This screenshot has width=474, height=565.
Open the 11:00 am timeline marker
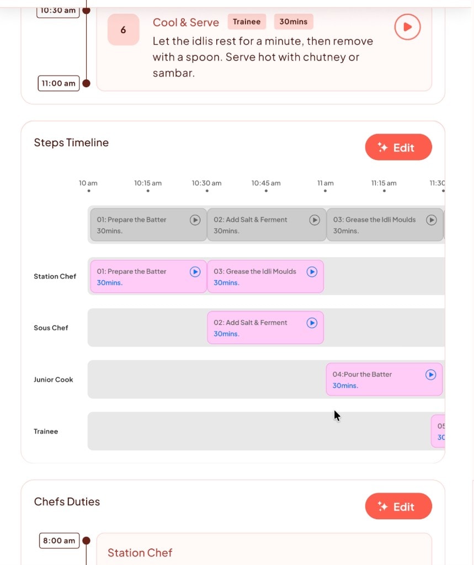coord(57,83)
